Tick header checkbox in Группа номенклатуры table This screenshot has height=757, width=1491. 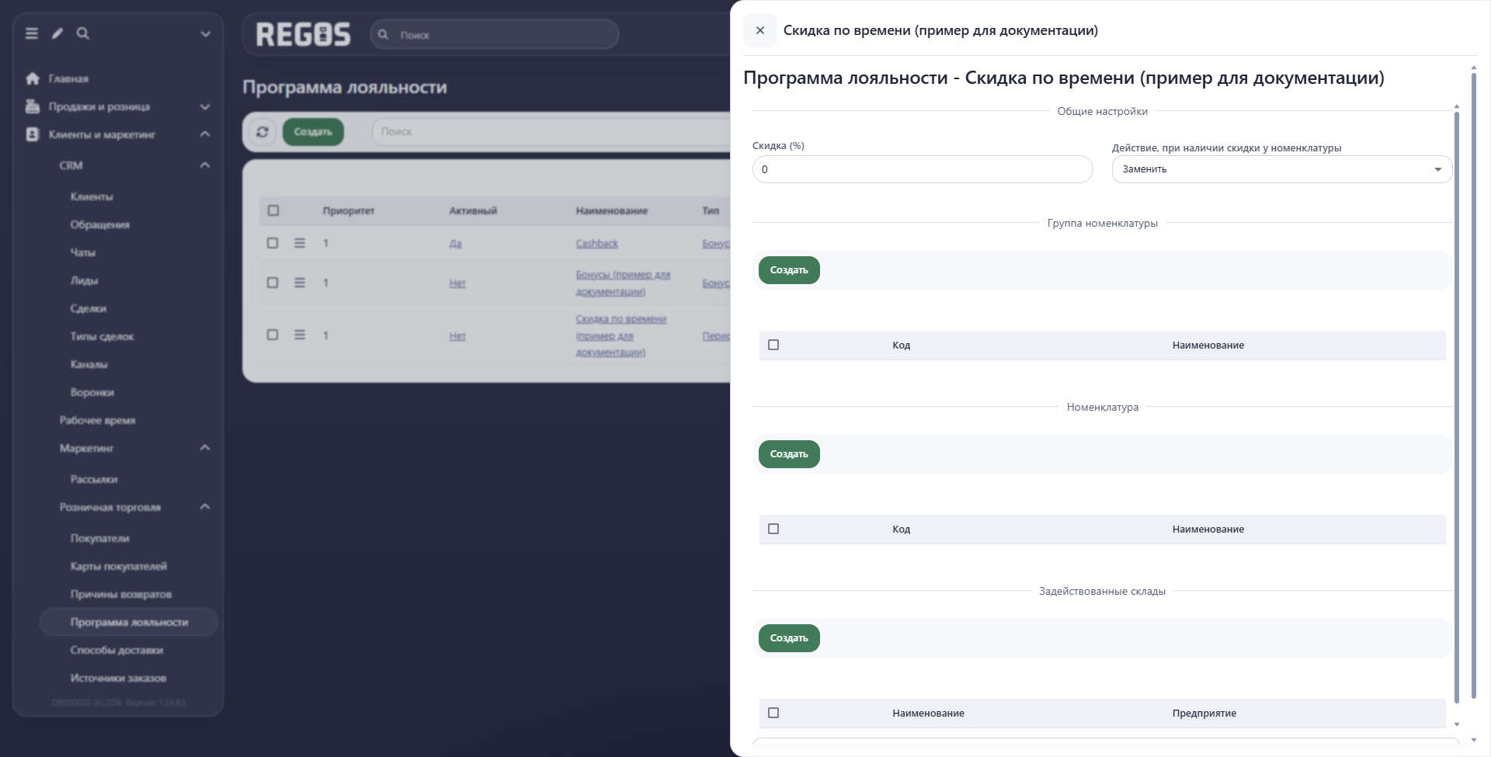[773, 345]
